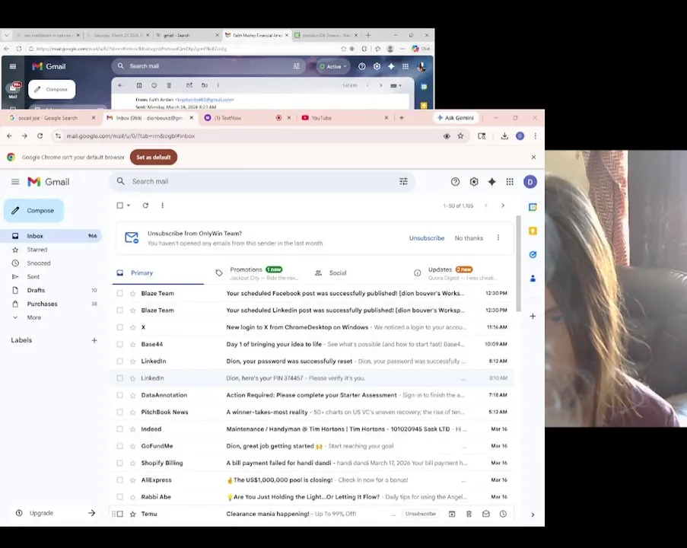Open Google apps grid icon

(510, 181)
